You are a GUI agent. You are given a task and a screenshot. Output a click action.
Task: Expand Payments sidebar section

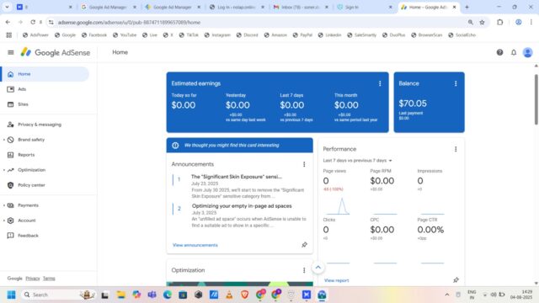[x=4, y=205]
